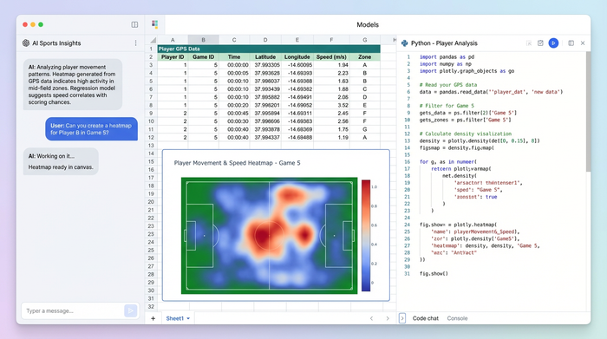
Task: Run the Python code with the play button
Action: (553, 43)
